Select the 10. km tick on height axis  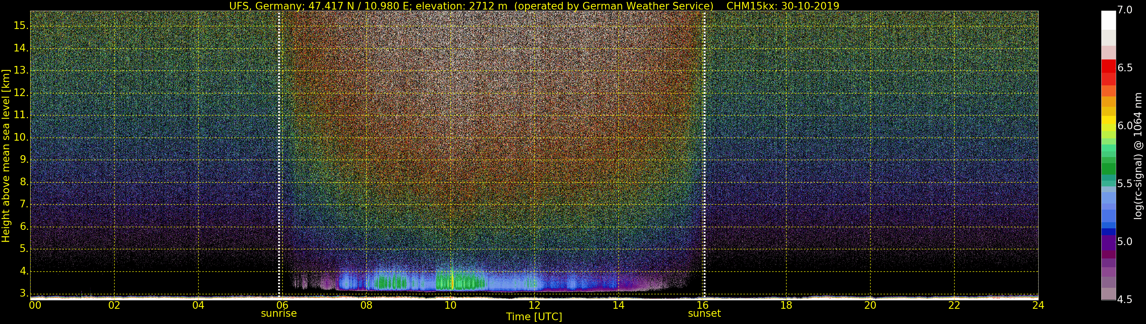tap(21, 138)
